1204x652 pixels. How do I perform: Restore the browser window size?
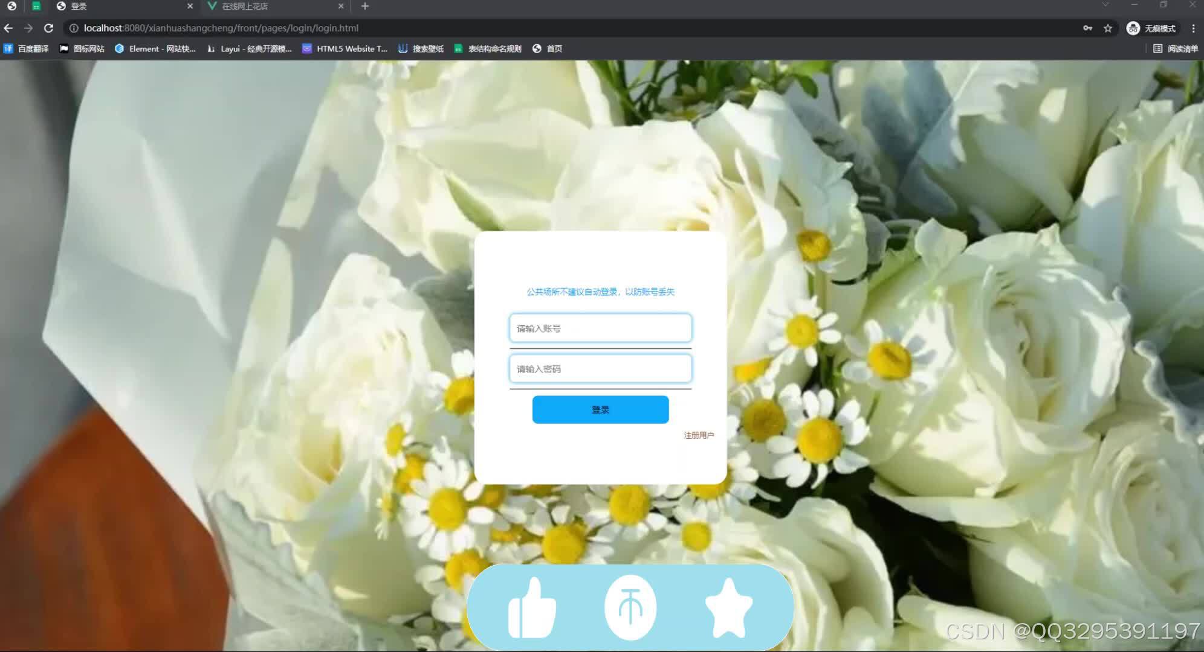point(1164,5)
